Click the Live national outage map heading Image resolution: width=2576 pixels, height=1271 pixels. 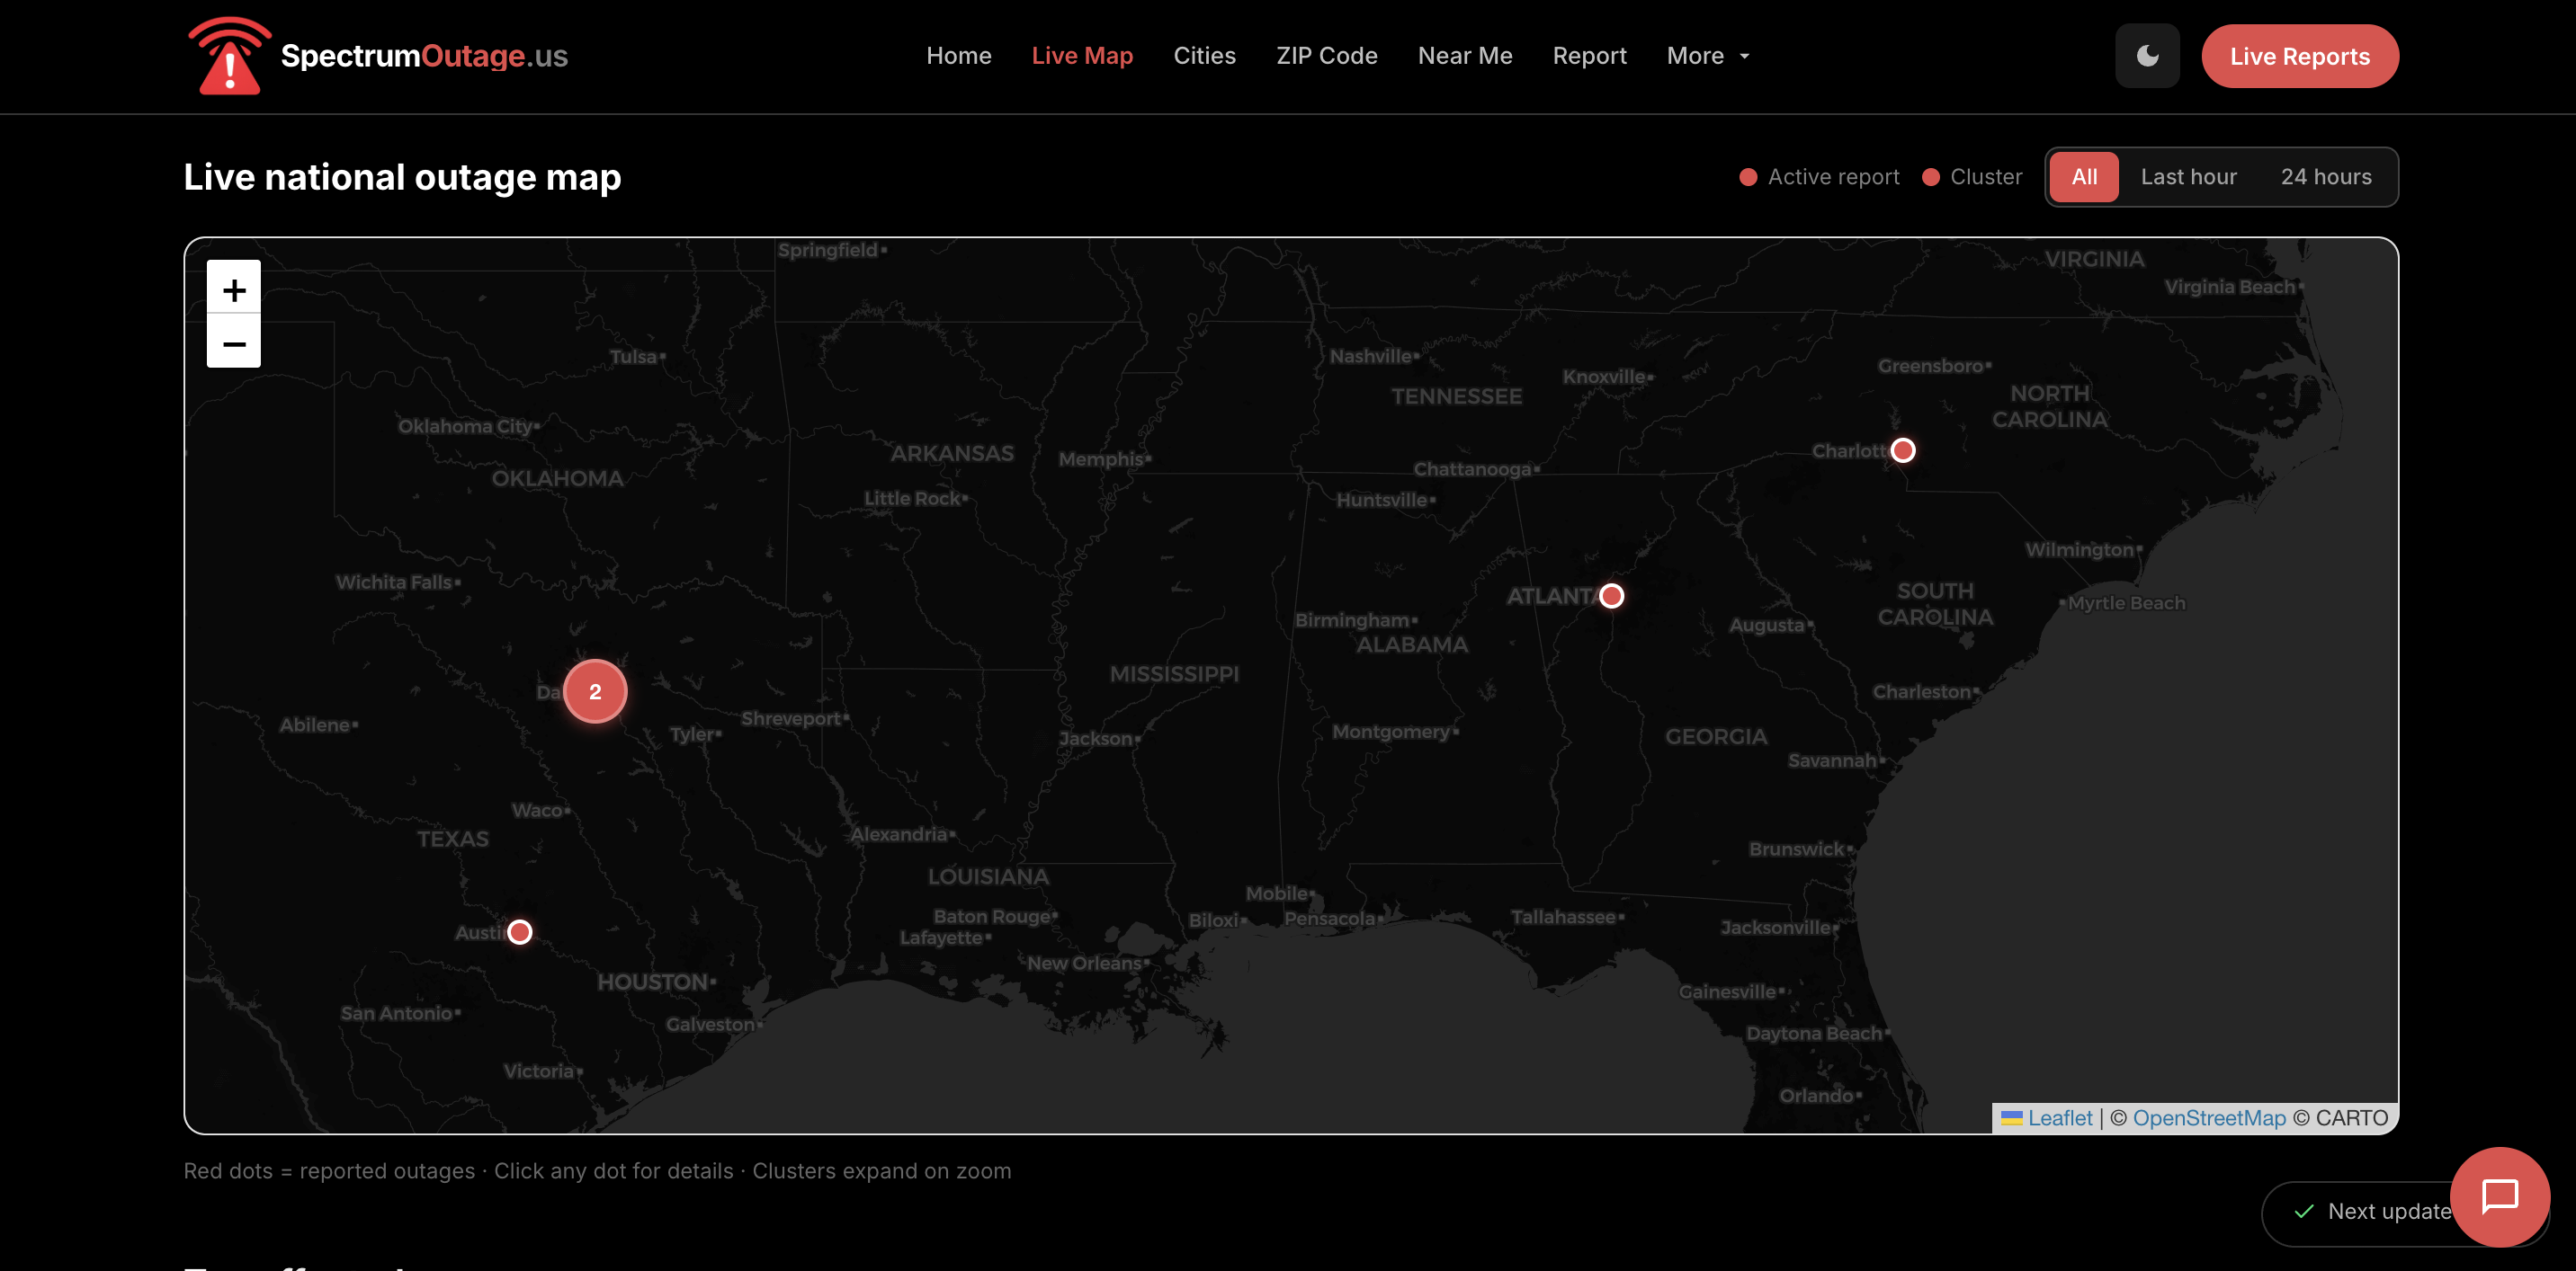click(402, 177)
